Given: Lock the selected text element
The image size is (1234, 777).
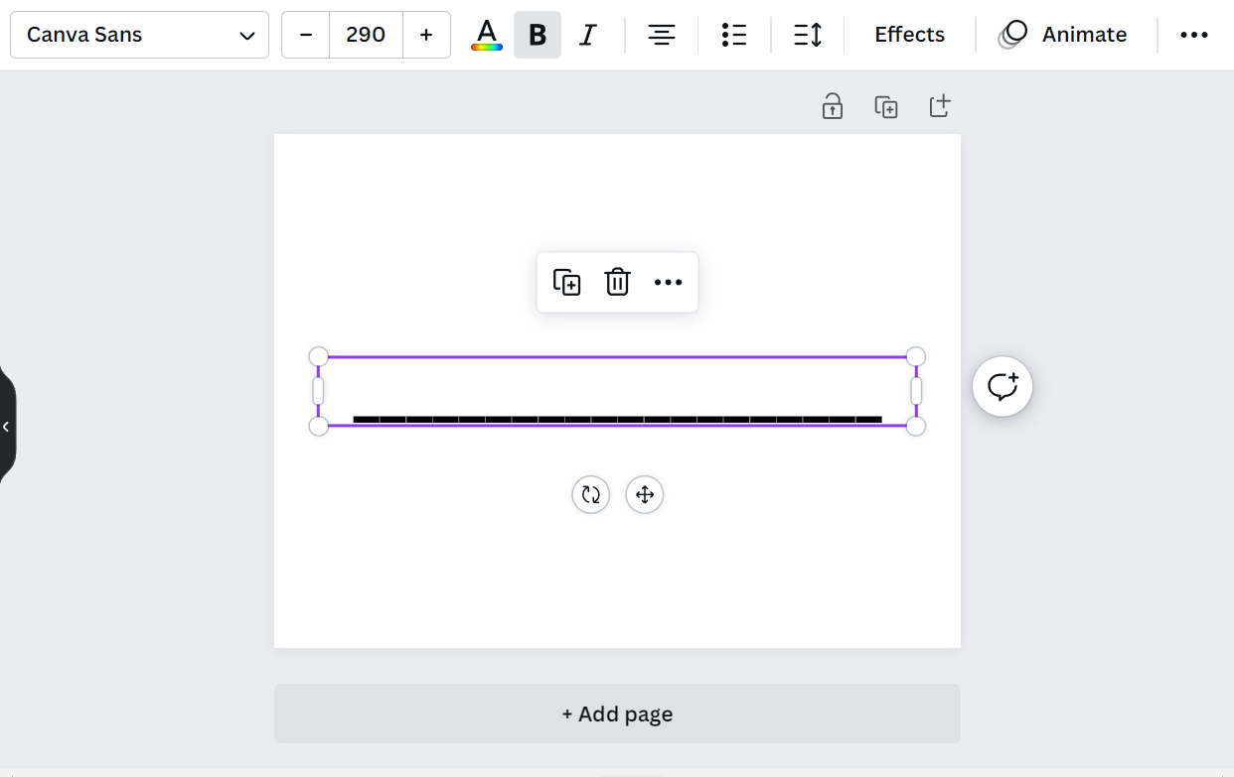Looking at the screenshot, I should tap(832, 105).
